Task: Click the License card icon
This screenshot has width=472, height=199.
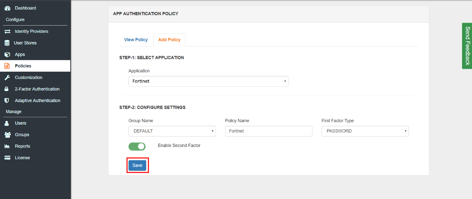Action: pyautogui.click(x=7, y=158)
